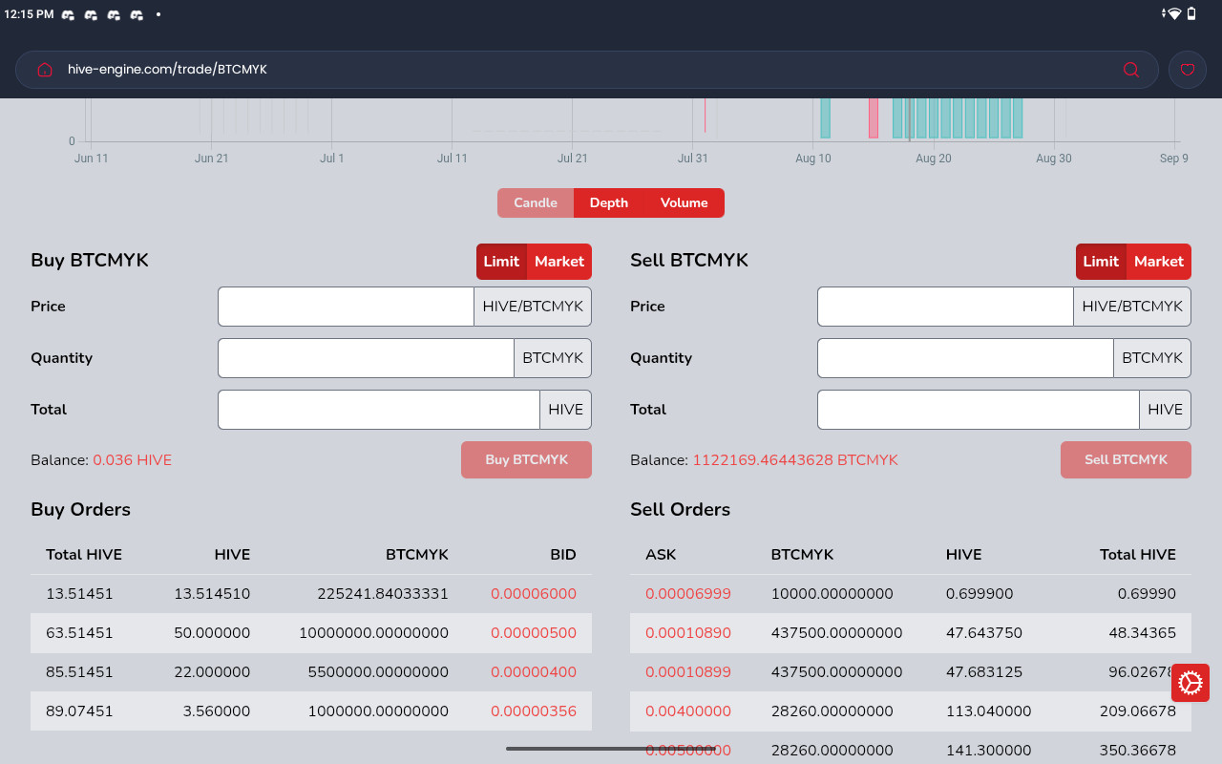
Task: Show the Volume chart
Action: pos(684,202)
